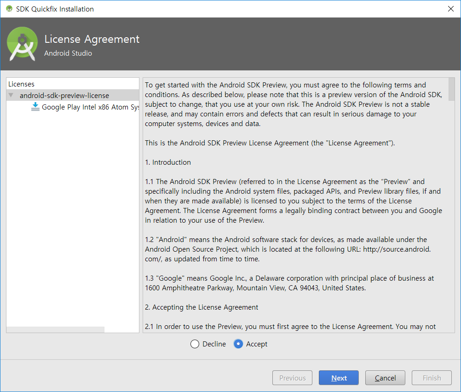Collapse the android-sdk-preview-license tree node
The height and width of the screenshot is (392, 461).
11,95
